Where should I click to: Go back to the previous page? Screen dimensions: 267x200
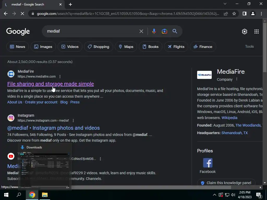[6, 14]
